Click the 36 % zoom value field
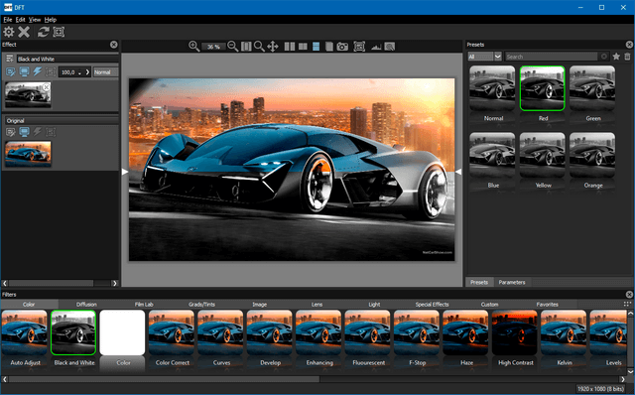This screenshot has height=395, width=635. (x=213, y=47)
